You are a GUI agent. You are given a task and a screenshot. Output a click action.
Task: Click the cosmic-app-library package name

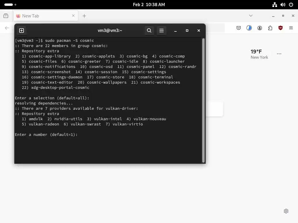(x=49, y=56)
